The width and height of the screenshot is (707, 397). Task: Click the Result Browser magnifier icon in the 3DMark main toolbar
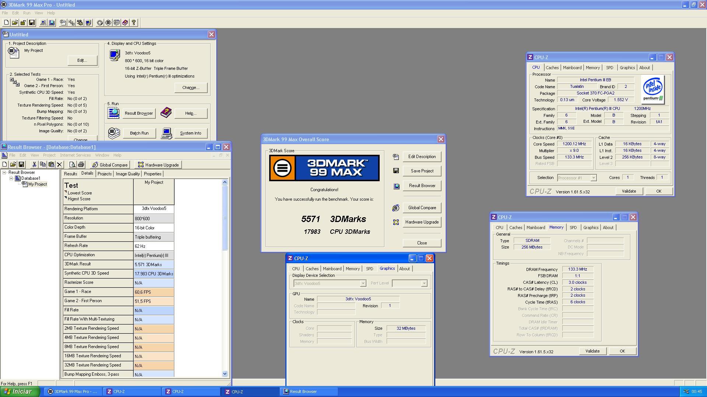(52, 23)
